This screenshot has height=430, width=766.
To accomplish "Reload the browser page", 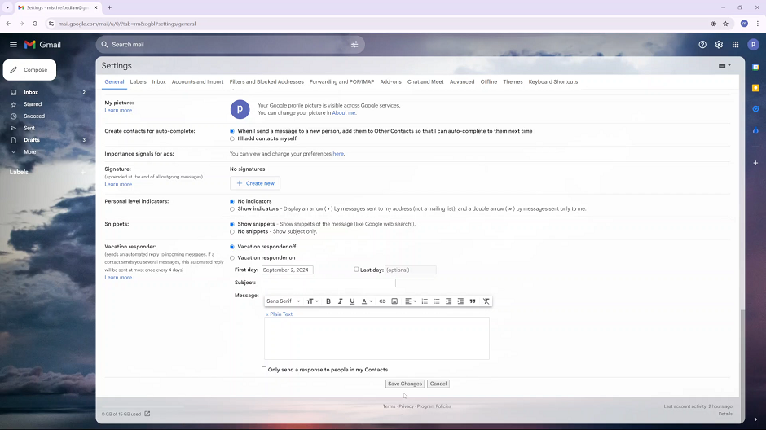I will coord(35,24).
